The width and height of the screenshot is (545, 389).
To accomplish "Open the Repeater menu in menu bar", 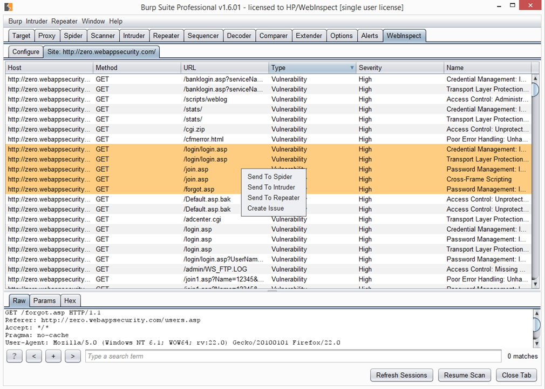I will tap(64, 21).
